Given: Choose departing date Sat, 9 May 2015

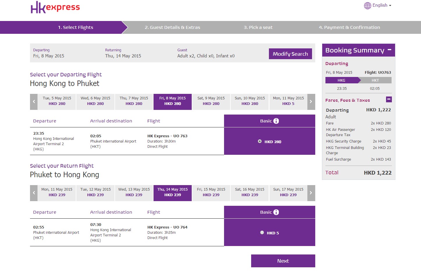Looking at the screenshot, I should click(x=211, y=102).
